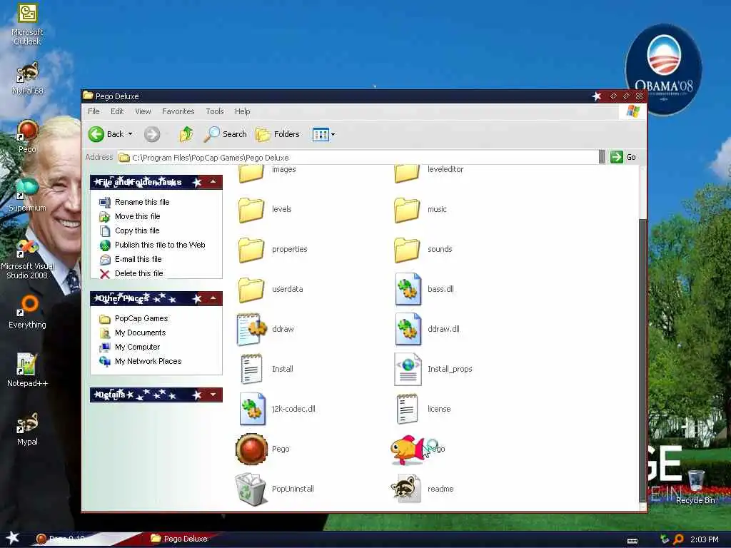Click the Back arrow in Explorer

point(106,134)
